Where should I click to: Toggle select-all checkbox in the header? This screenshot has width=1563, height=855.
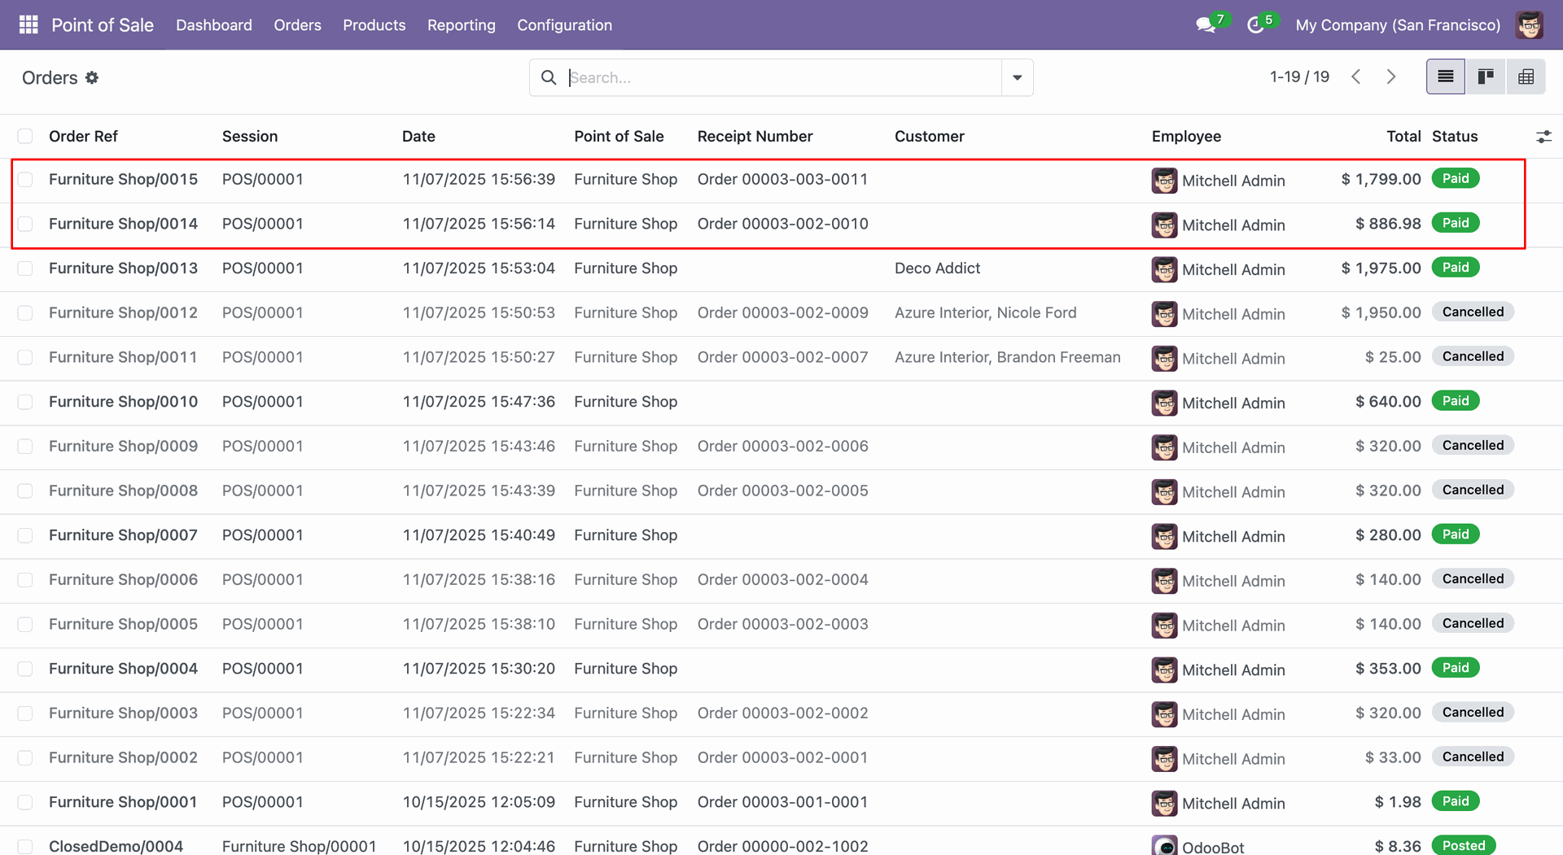click(25, 137)
